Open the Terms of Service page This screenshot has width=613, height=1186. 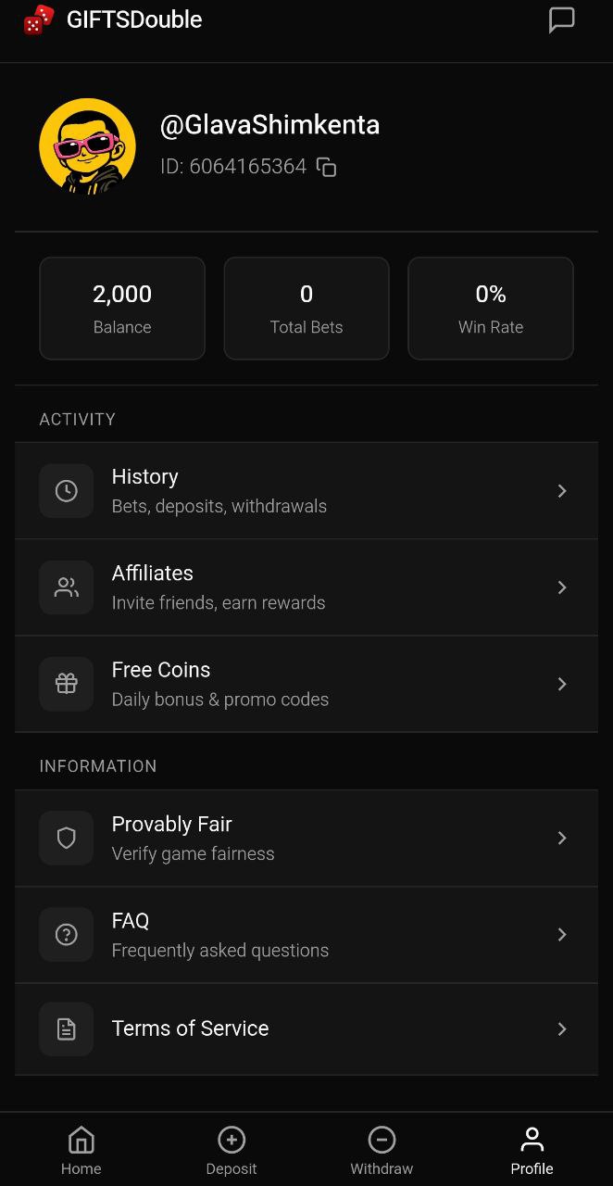pos(306,1028)
